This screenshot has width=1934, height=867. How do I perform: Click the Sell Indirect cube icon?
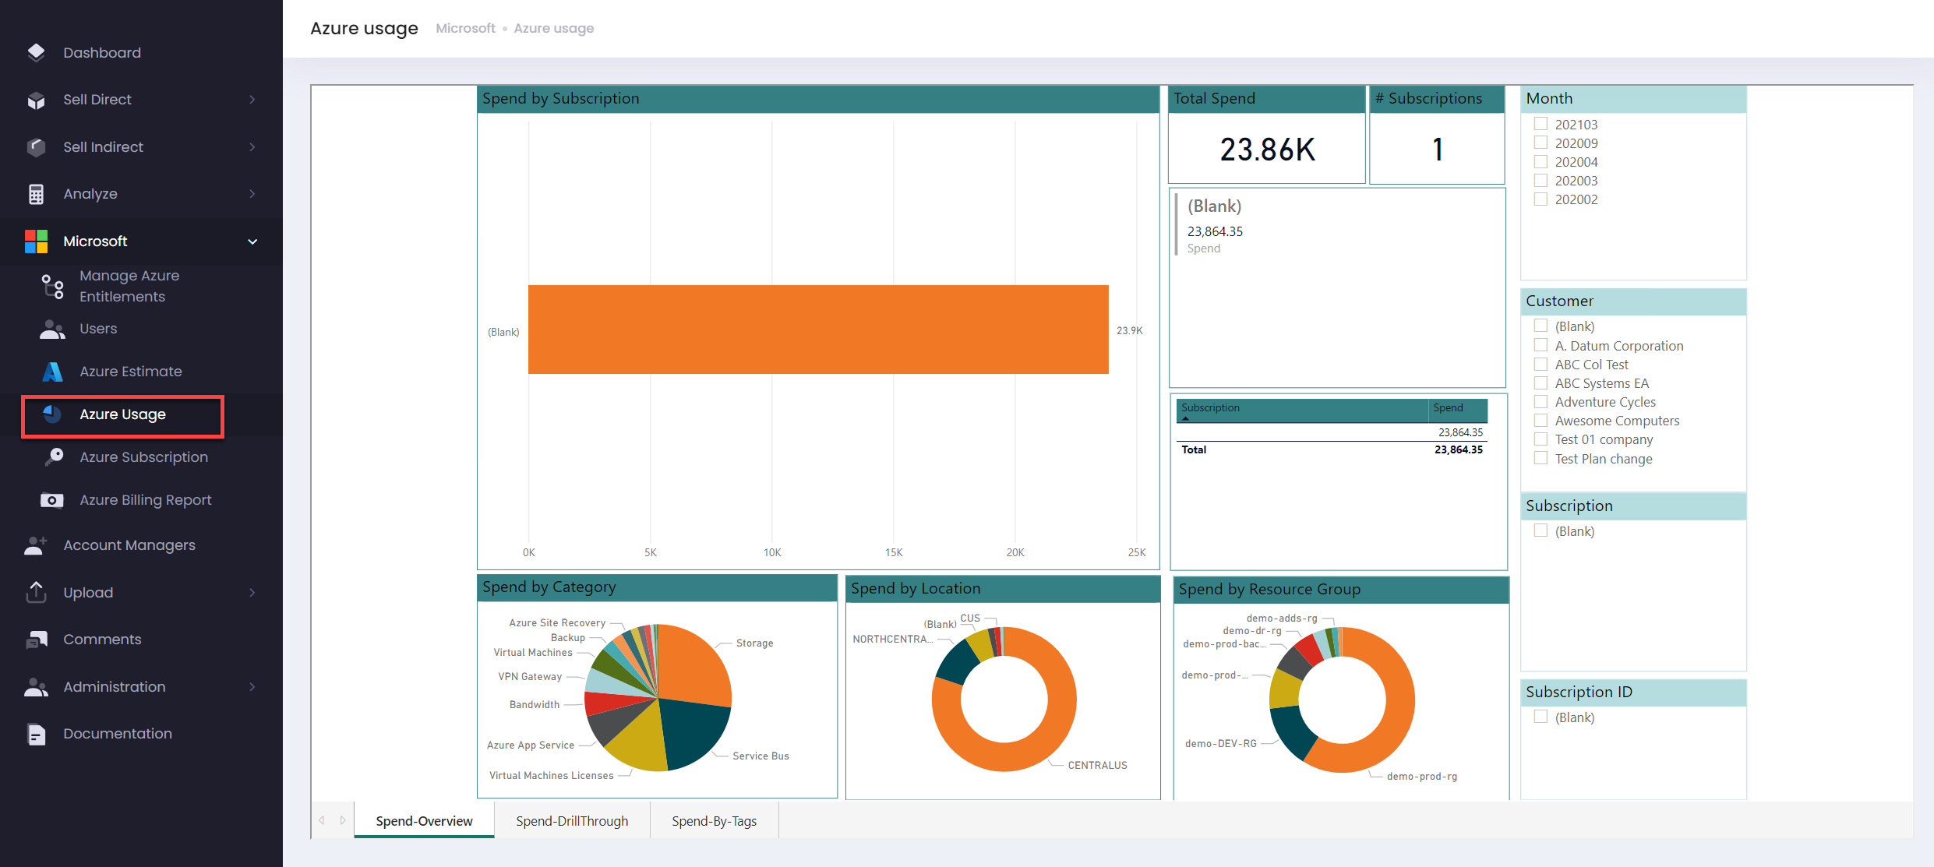click(x=36, y=147)
